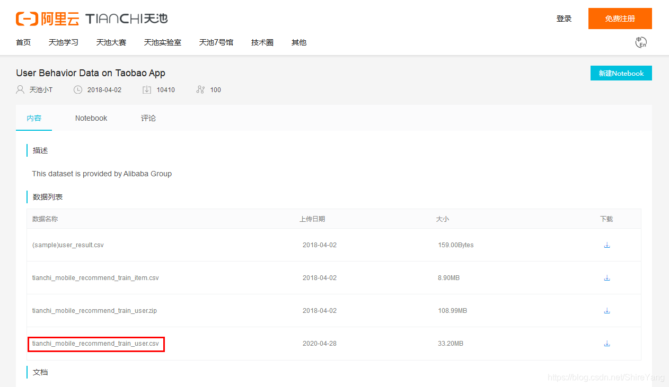Click the 2020-04-28 upload date
This screenshot has height=387, width=669.
point(320,344)
